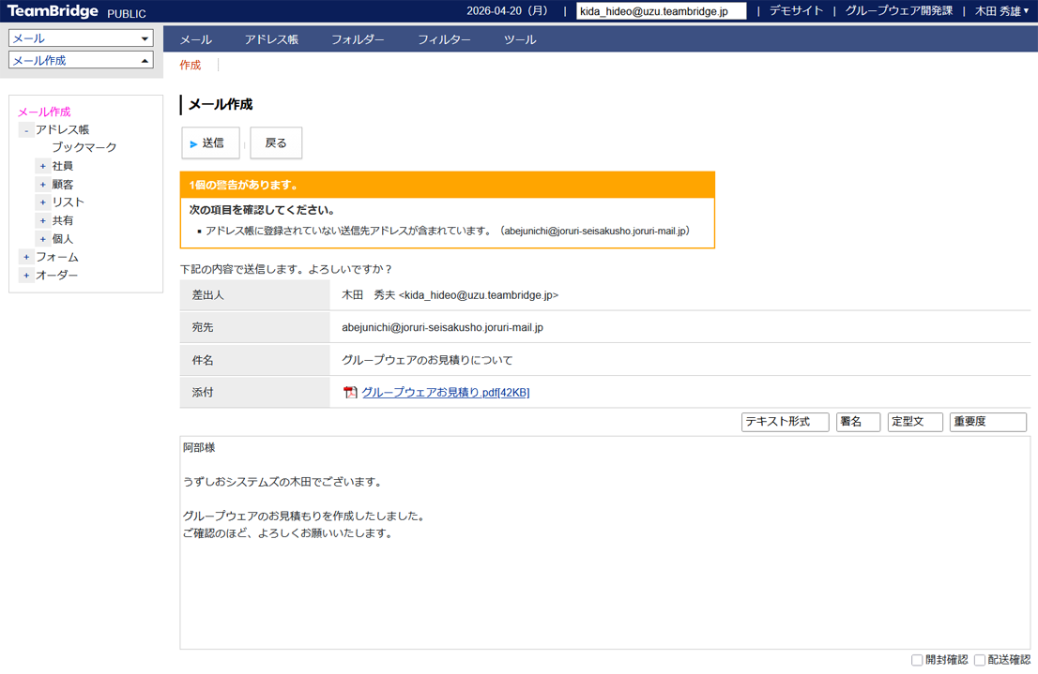Click the kida_hideo account address field
The height and width of the screenshot is (674, 1038).
tap(661, 11)
